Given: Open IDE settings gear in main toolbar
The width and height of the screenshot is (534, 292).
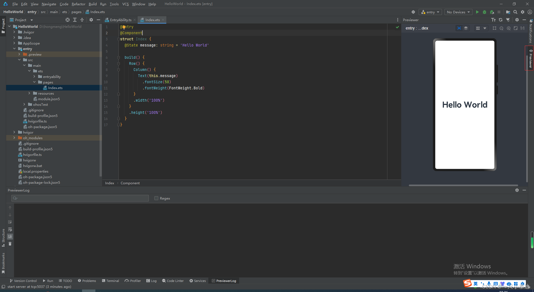Looking at the screenshot, I should point(523,12).
